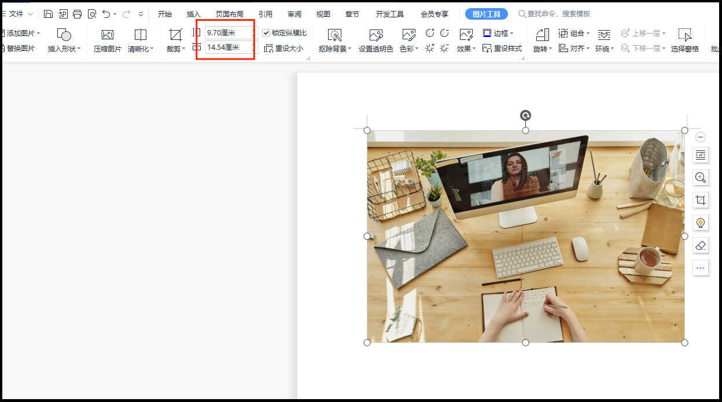This screenshot has width=722, height=402.
Task: Click the three-dots more icon beside the picture
Action: pyautogui.click(x=701, y=268)
